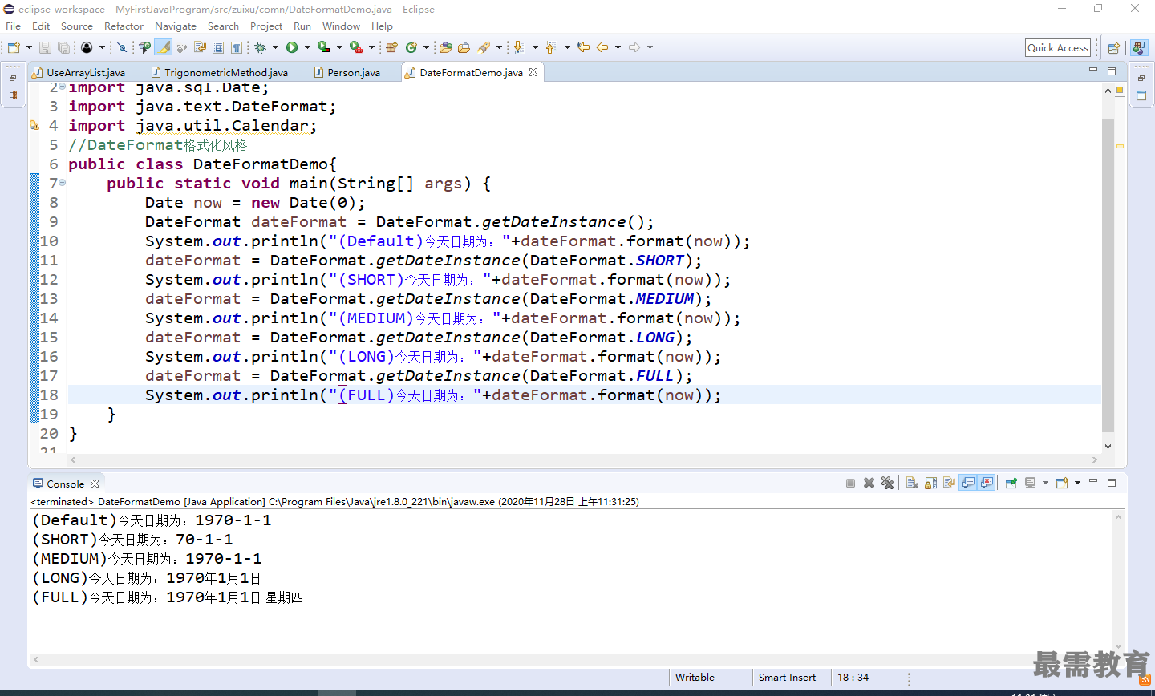Click the Save All icon

point(63,47)
